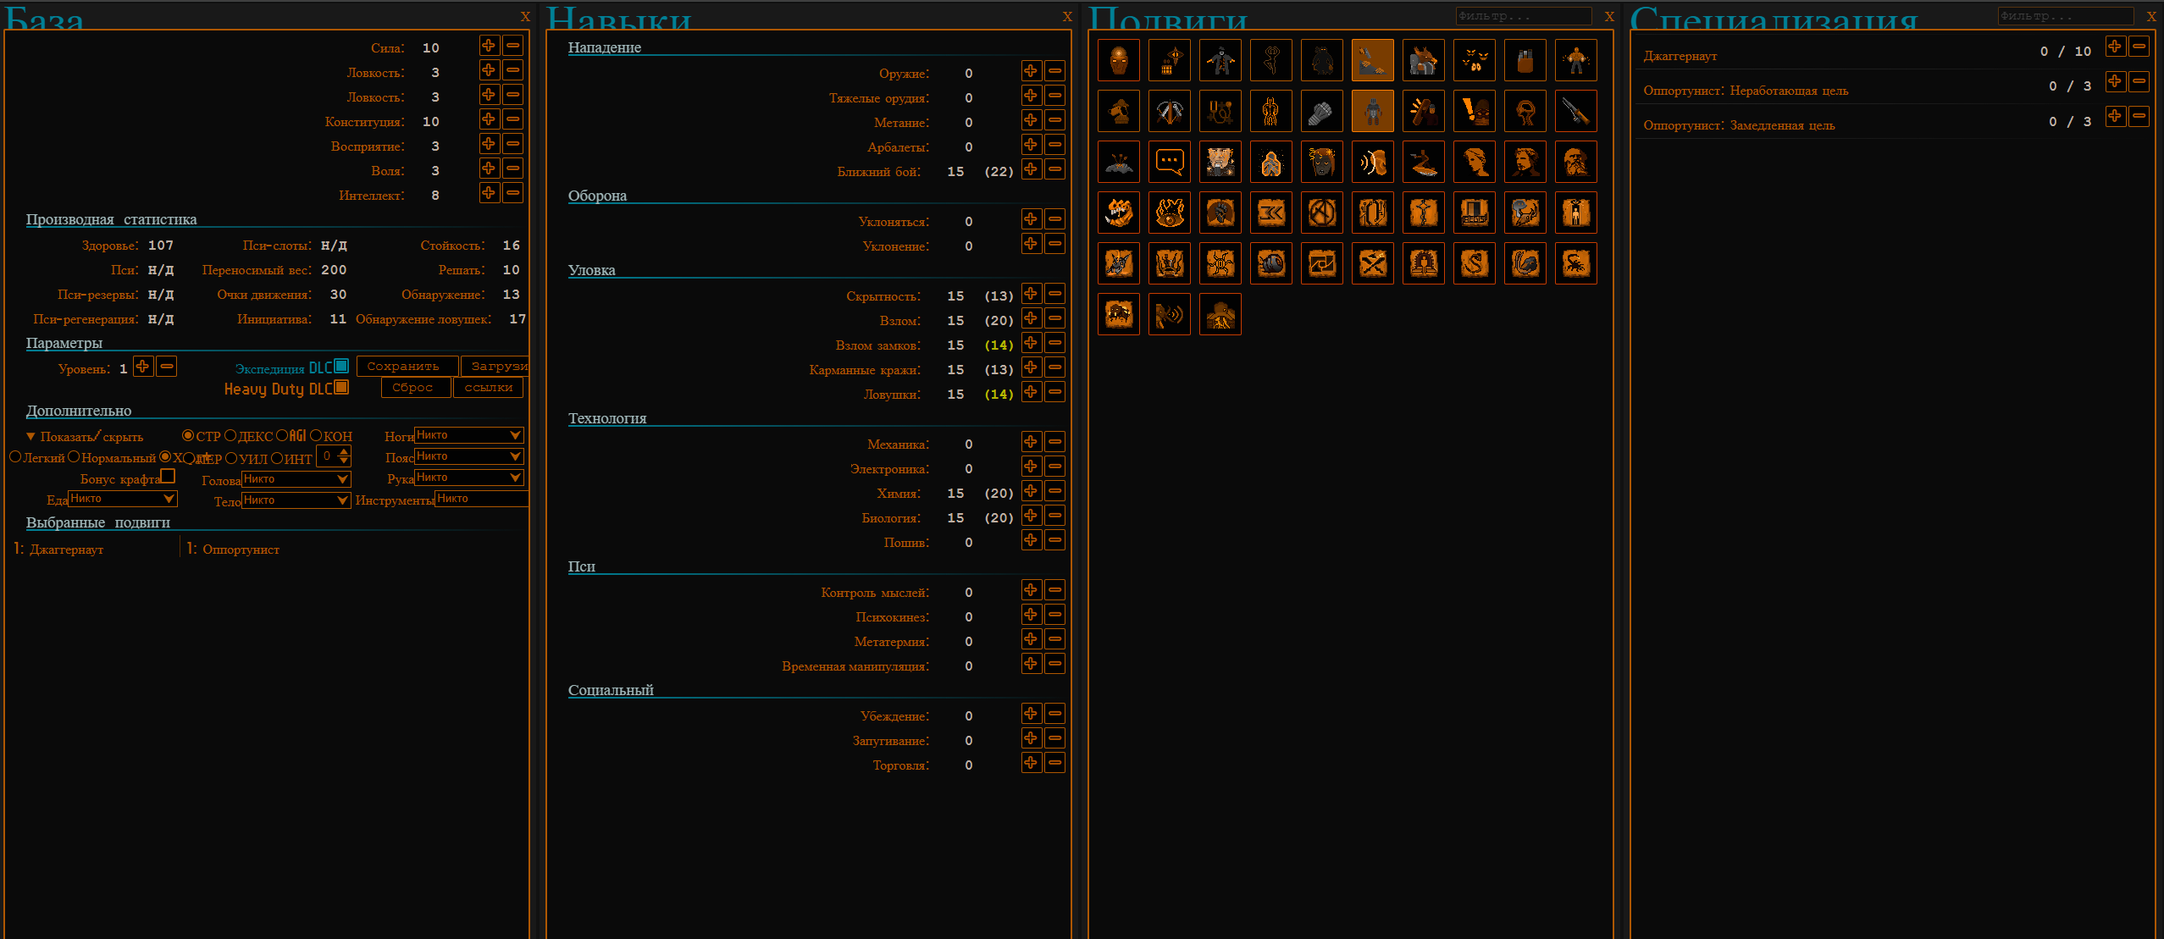2164x939 pixels.
Task: Select the speech bubble feat icon
Action: click(x=1169, y=162)
